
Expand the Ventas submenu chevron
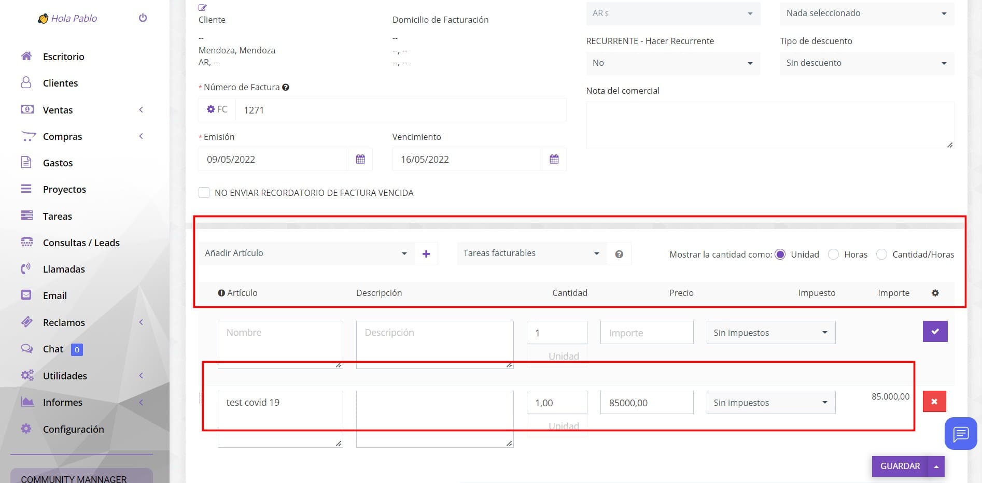click(141, 110)
